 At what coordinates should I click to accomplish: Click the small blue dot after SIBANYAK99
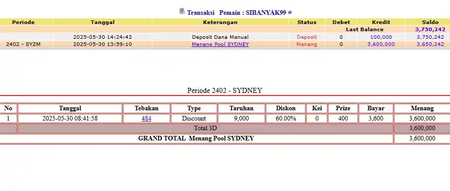point(290,12)
